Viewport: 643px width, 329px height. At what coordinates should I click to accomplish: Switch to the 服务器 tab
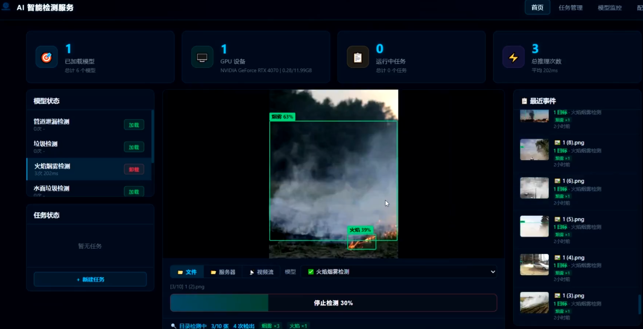(223, 271)
